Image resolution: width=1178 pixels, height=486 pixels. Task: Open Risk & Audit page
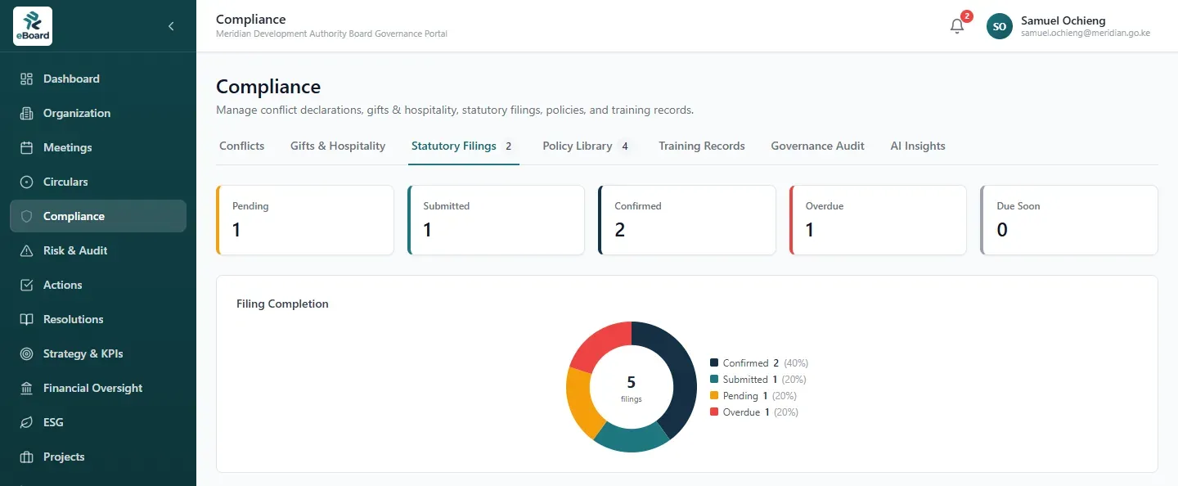point(98,250)
